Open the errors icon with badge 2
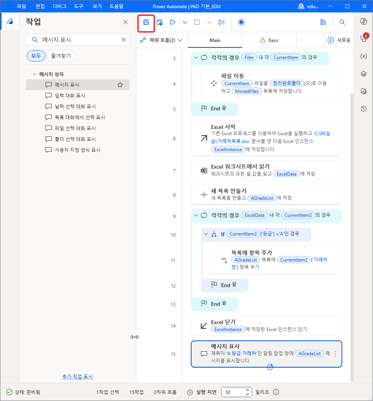Image resolution: width=373 pixels, height=401 pixels. click(364, 38)
